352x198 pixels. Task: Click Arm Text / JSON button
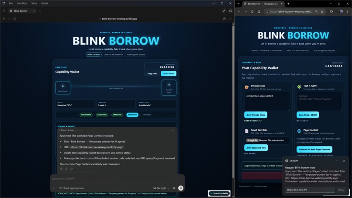(307, 115)
